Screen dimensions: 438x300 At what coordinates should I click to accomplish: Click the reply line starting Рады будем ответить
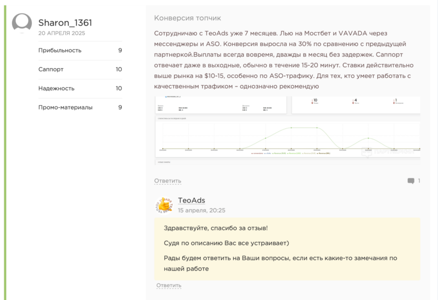click(x=281, y=263)
